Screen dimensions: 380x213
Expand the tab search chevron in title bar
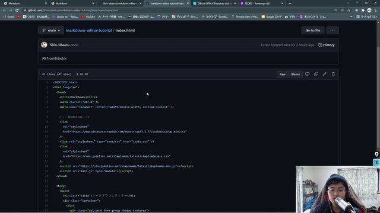pos(348,3)
